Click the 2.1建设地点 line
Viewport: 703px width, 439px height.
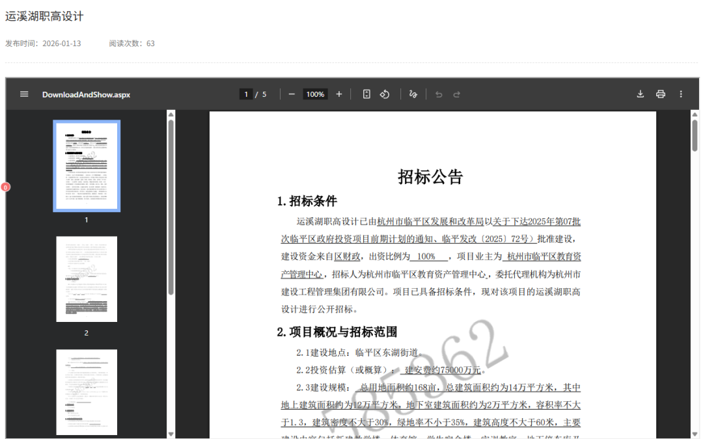[x=359, y=353]
